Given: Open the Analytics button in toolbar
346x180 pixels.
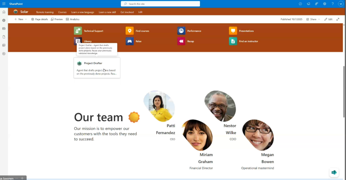Looking at the screenshot, I should pyautogui.click(x=73, y=19).
